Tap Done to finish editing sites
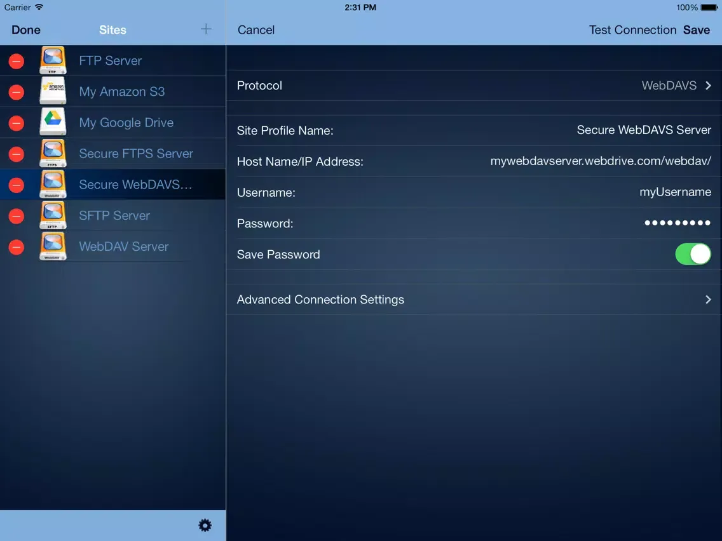 [26, 30]
